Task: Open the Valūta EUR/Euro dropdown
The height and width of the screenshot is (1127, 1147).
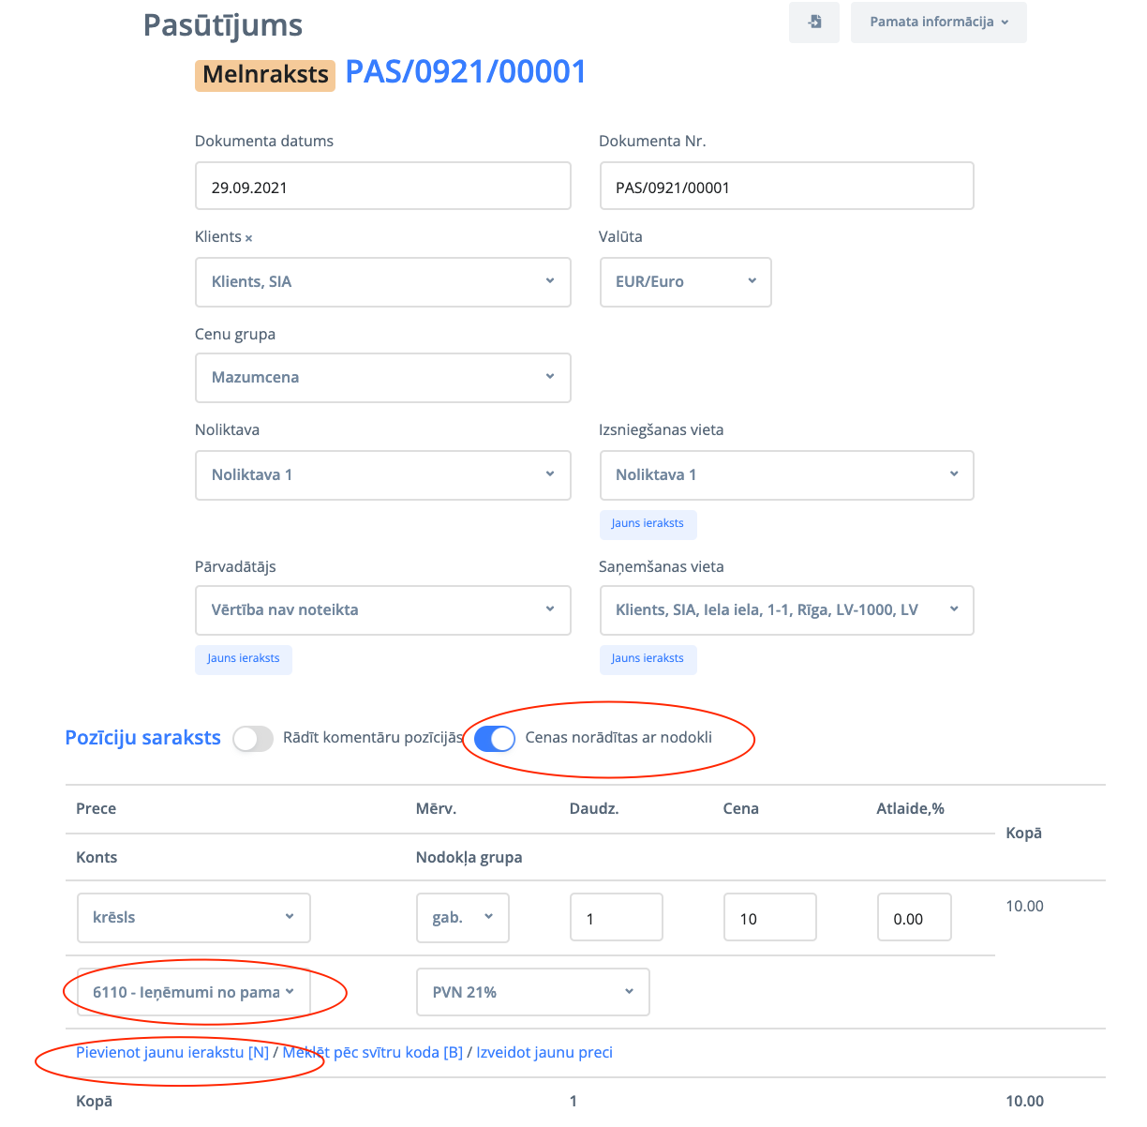Action: point(685,282)
